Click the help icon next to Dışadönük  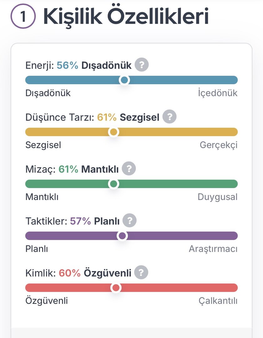click(142, 65)
